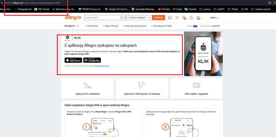The width and height of the screenshot is (276, 137).
Task: Open Sprzedawaj na Allegro
Action: 161,26
